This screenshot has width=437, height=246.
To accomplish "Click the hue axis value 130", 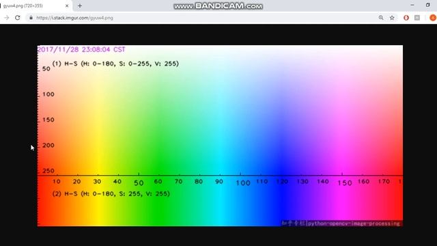I will pyautogui.click(x=302, y=182).
